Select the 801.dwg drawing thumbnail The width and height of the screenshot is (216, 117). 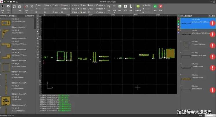point(186,45)
